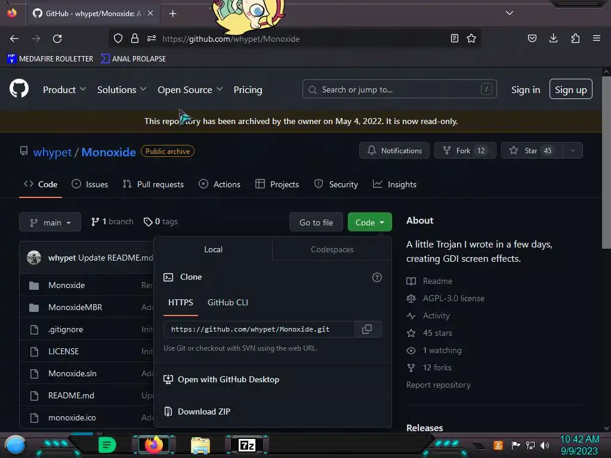Click the Report repository link

(x=439, y=385)
